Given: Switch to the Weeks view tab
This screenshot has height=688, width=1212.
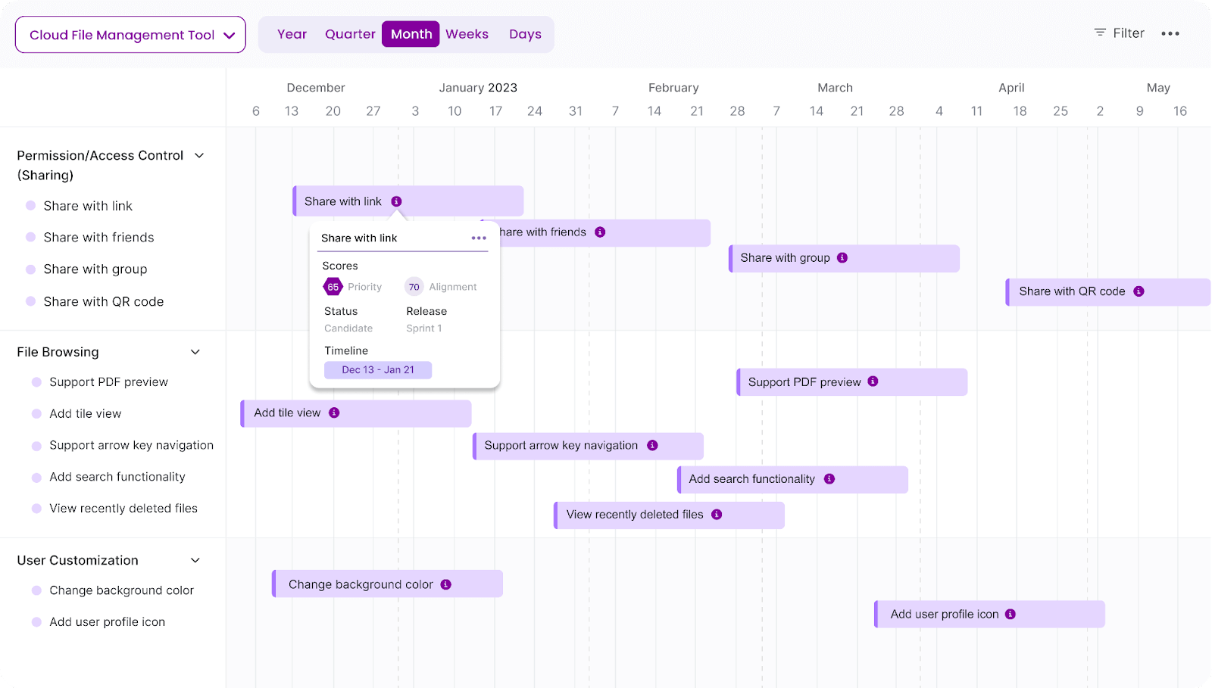Looking at the screenshot, I should pos(467,33).
